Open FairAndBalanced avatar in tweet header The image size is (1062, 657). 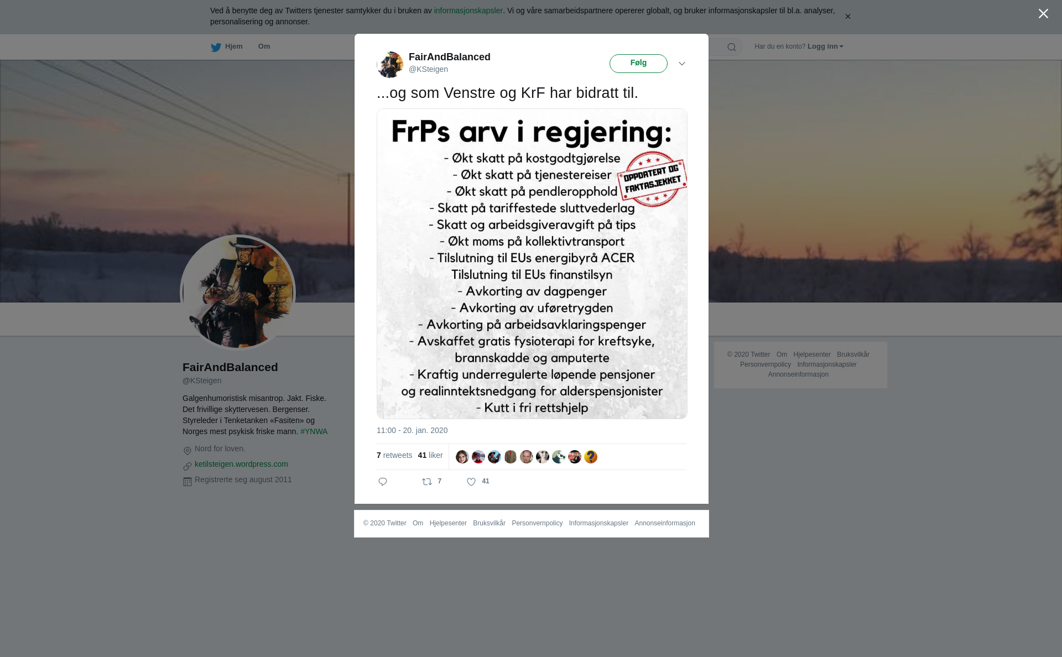click(x=390, y=65)
